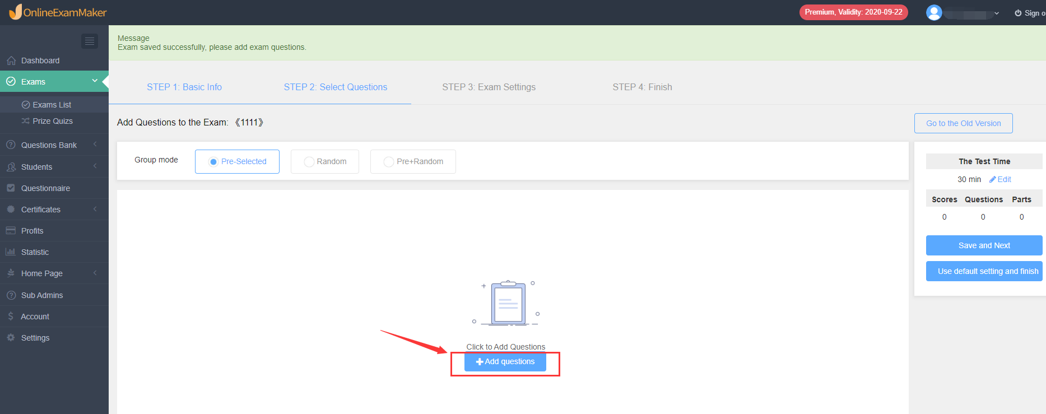The width and height of the screenshot is (1046, 414).
Task: Open the user account dropdown arrow
Action: pyautogui.click(x=997, y=13)
